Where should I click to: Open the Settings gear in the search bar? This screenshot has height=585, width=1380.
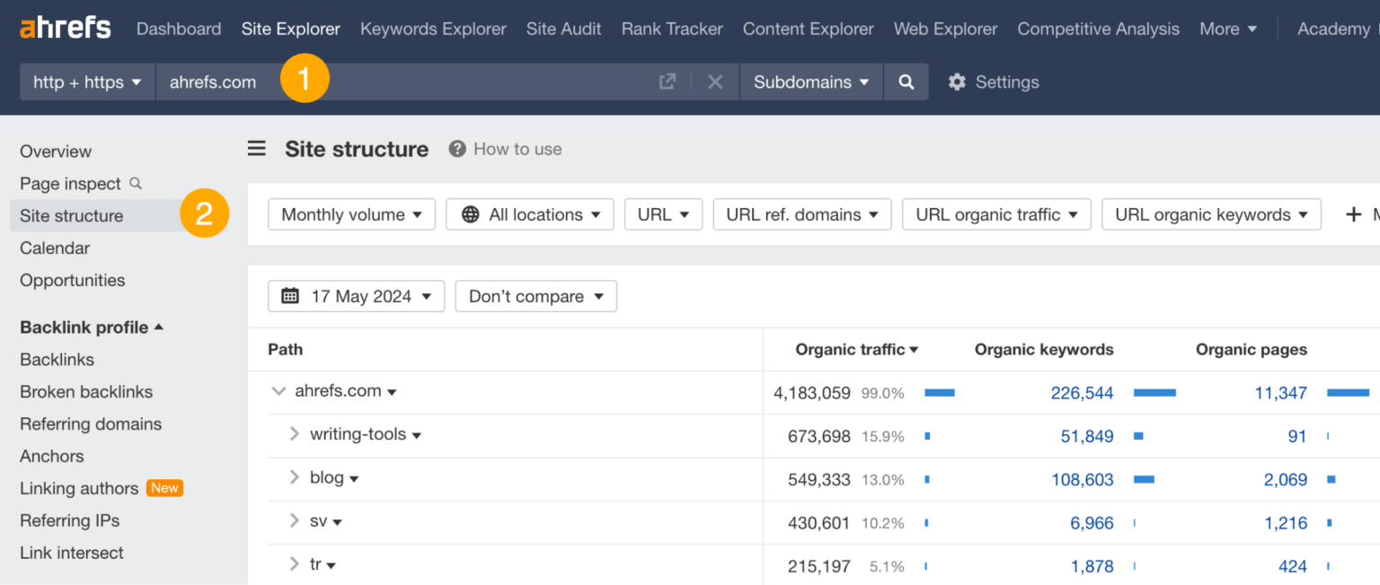(958, 82)
